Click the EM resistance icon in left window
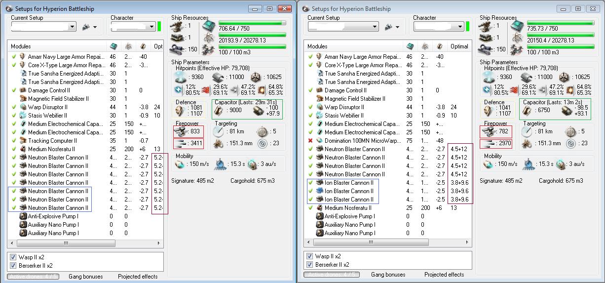This screenshot has width=605, height=283. click(x=178, y=89)
